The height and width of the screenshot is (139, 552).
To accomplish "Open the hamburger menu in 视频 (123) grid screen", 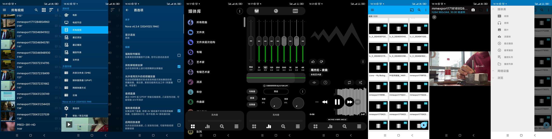I will click(x=372, y=10).
